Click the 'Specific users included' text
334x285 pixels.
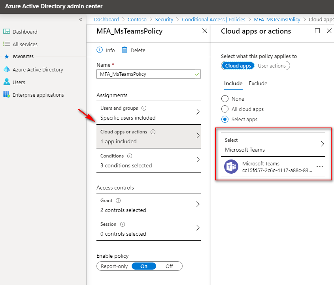(128, 118)
